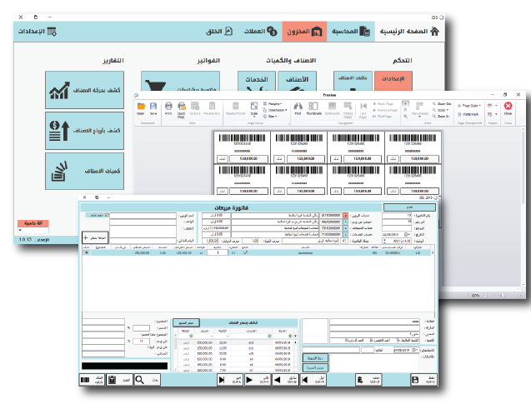
Task: Click the Print icon in the Preview toolbar
Action: (168, 107)
